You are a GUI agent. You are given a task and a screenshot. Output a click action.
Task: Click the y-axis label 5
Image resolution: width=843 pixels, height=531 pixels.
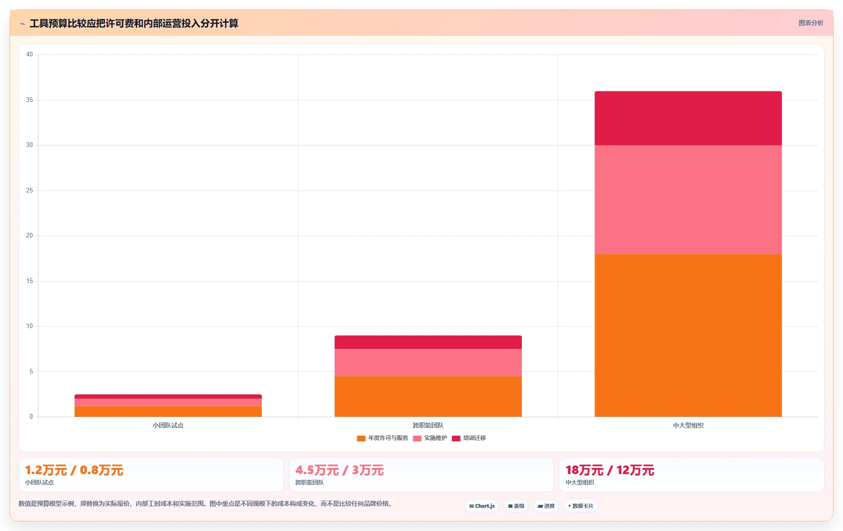pos(31,372)
